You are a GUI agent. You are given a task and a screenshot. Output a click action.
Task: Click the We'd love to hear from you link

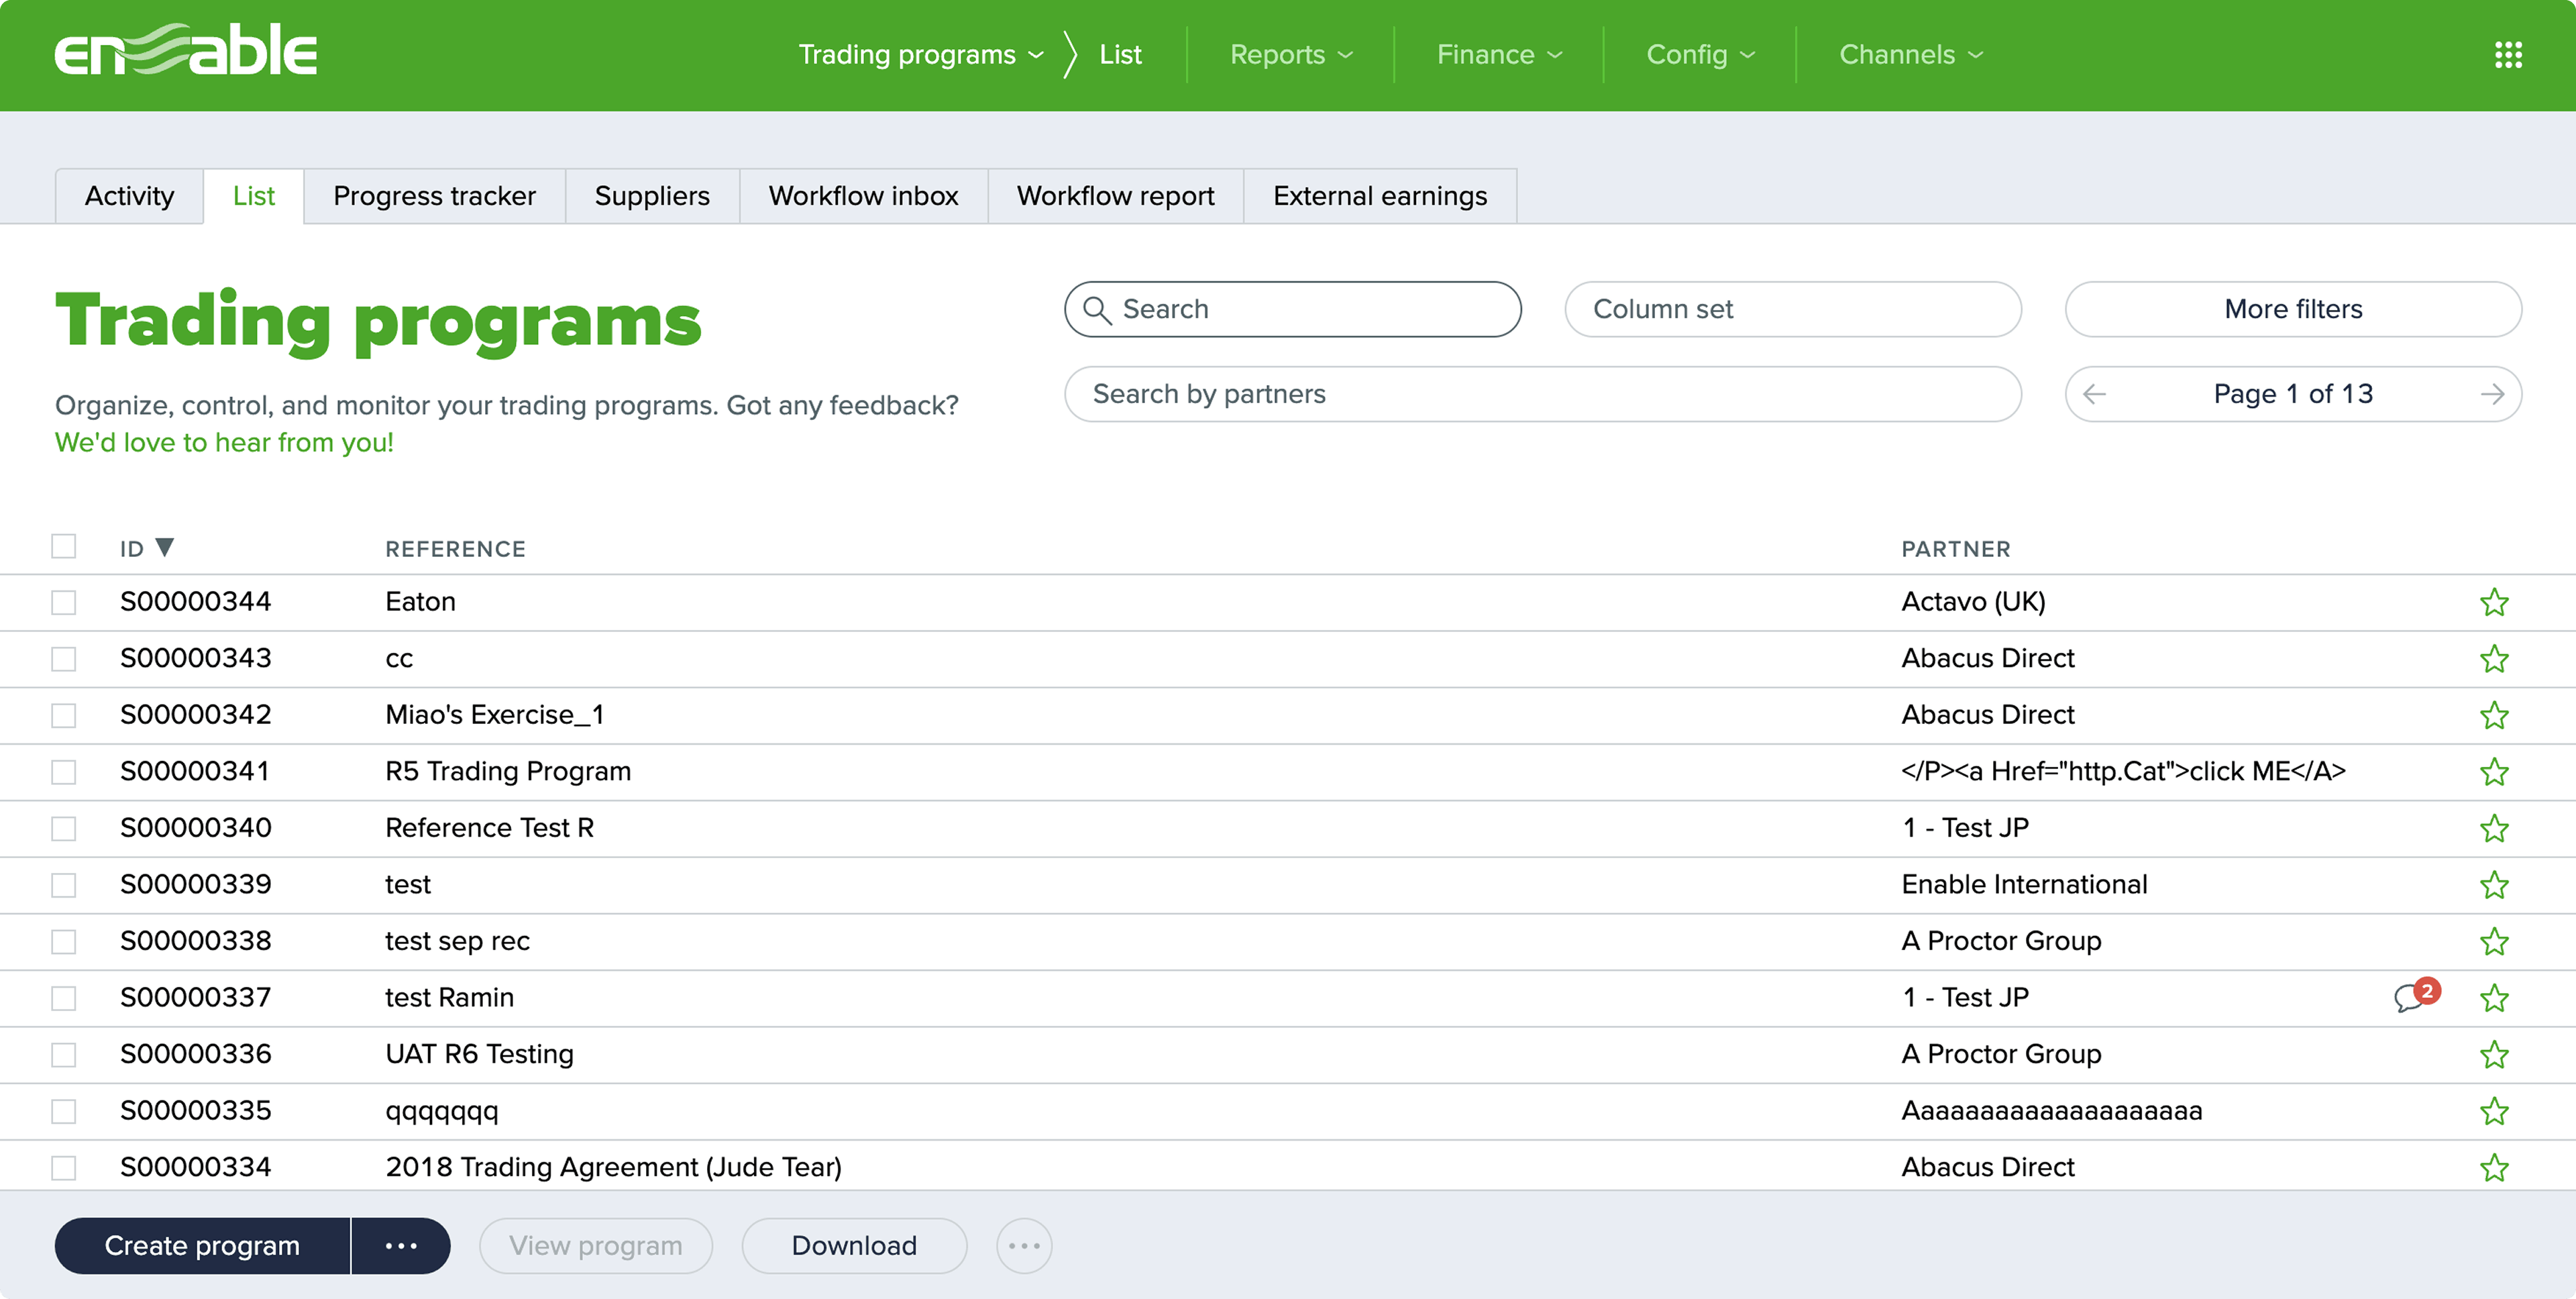pyautogui.click(x=224, y=442)
